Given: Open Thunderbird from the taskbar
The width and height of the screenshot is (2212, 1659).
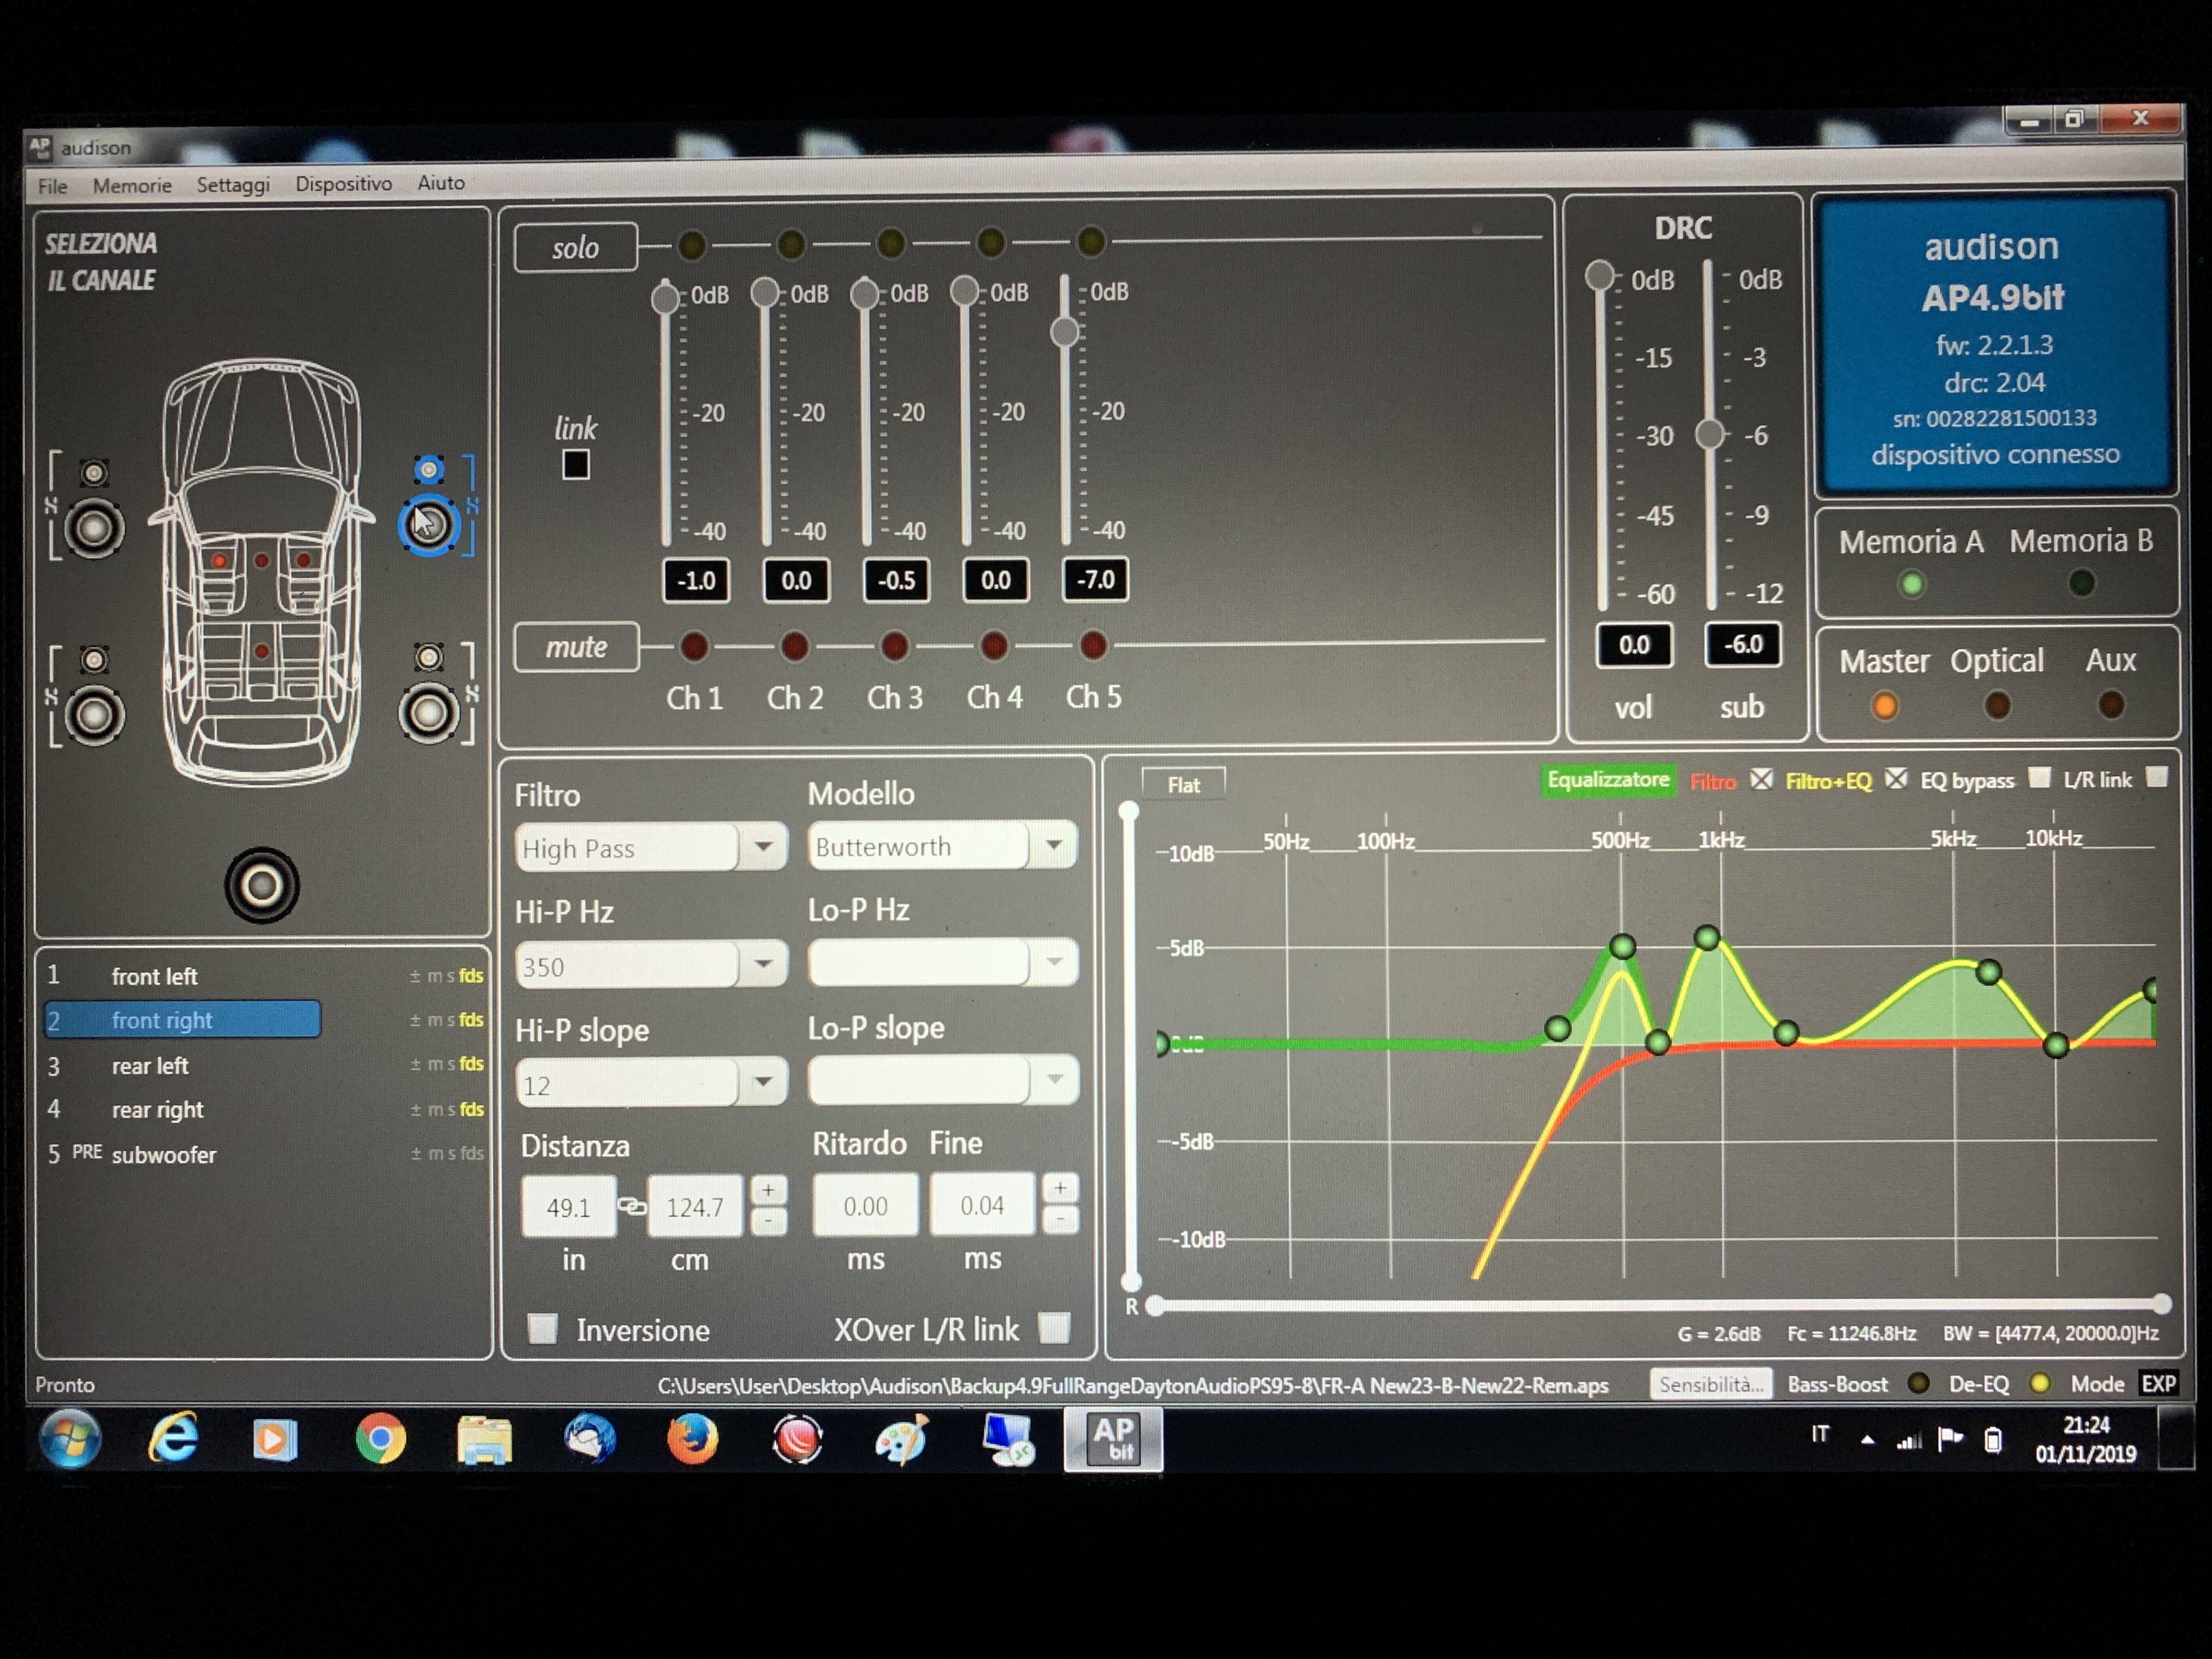Looking at the screenshot, I should coord(589,1439).
